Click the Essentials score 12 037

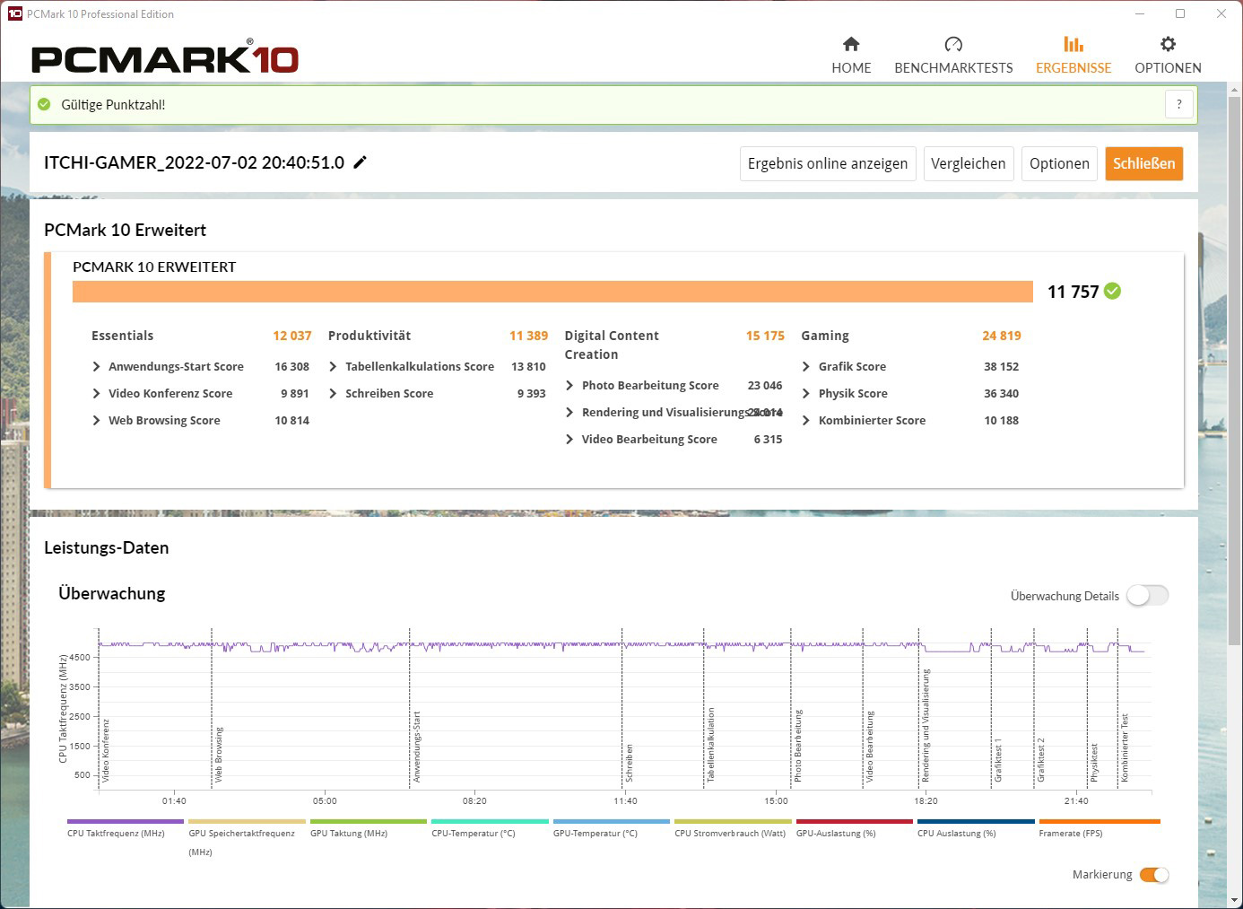click(292, 336)
